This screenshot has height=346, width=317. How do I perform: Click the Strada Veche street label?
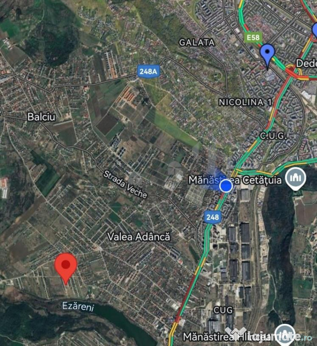point(125,184)
